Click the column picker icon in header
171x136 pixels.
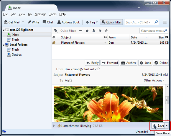pos(167,37)
